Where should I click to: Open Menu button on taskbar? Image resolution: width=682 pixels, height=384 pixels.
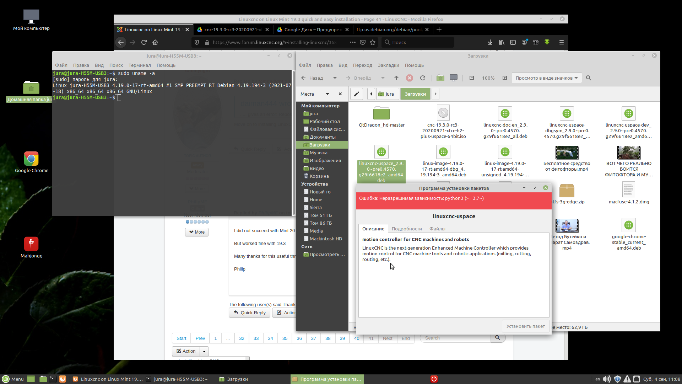point(13,379)
